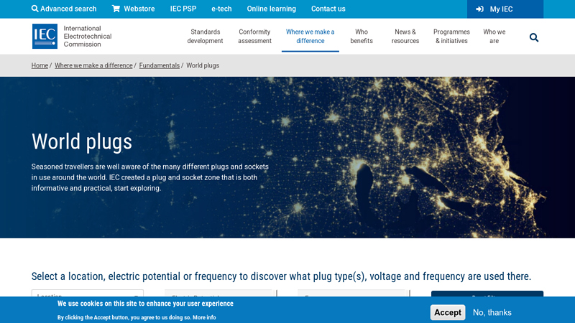575x323 pixels.
Task: Expand the Standards development menu
Action: pos(205,37)
